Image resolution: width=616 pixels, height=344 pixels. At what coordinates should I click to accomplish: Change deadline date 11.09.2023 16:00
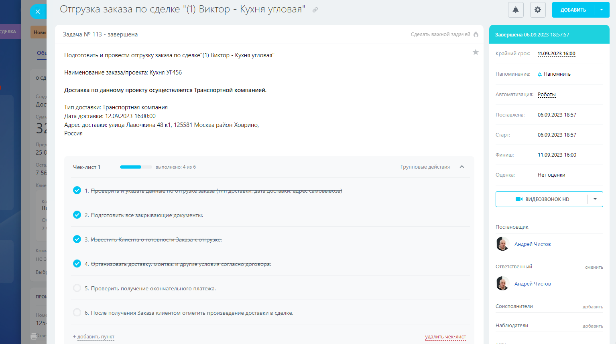click(x=556, y=54)
